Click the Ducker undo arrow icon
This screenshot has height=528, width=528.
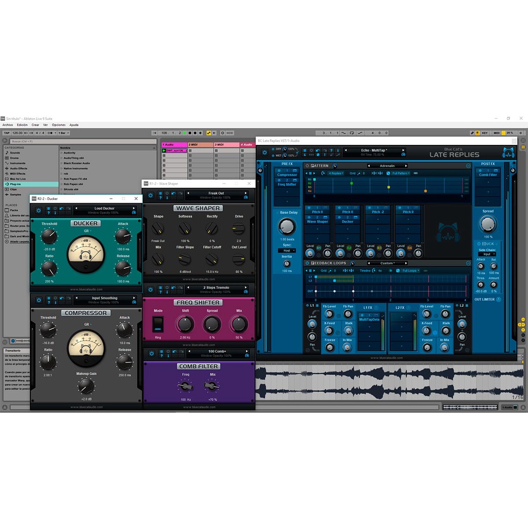click(62, 208)
